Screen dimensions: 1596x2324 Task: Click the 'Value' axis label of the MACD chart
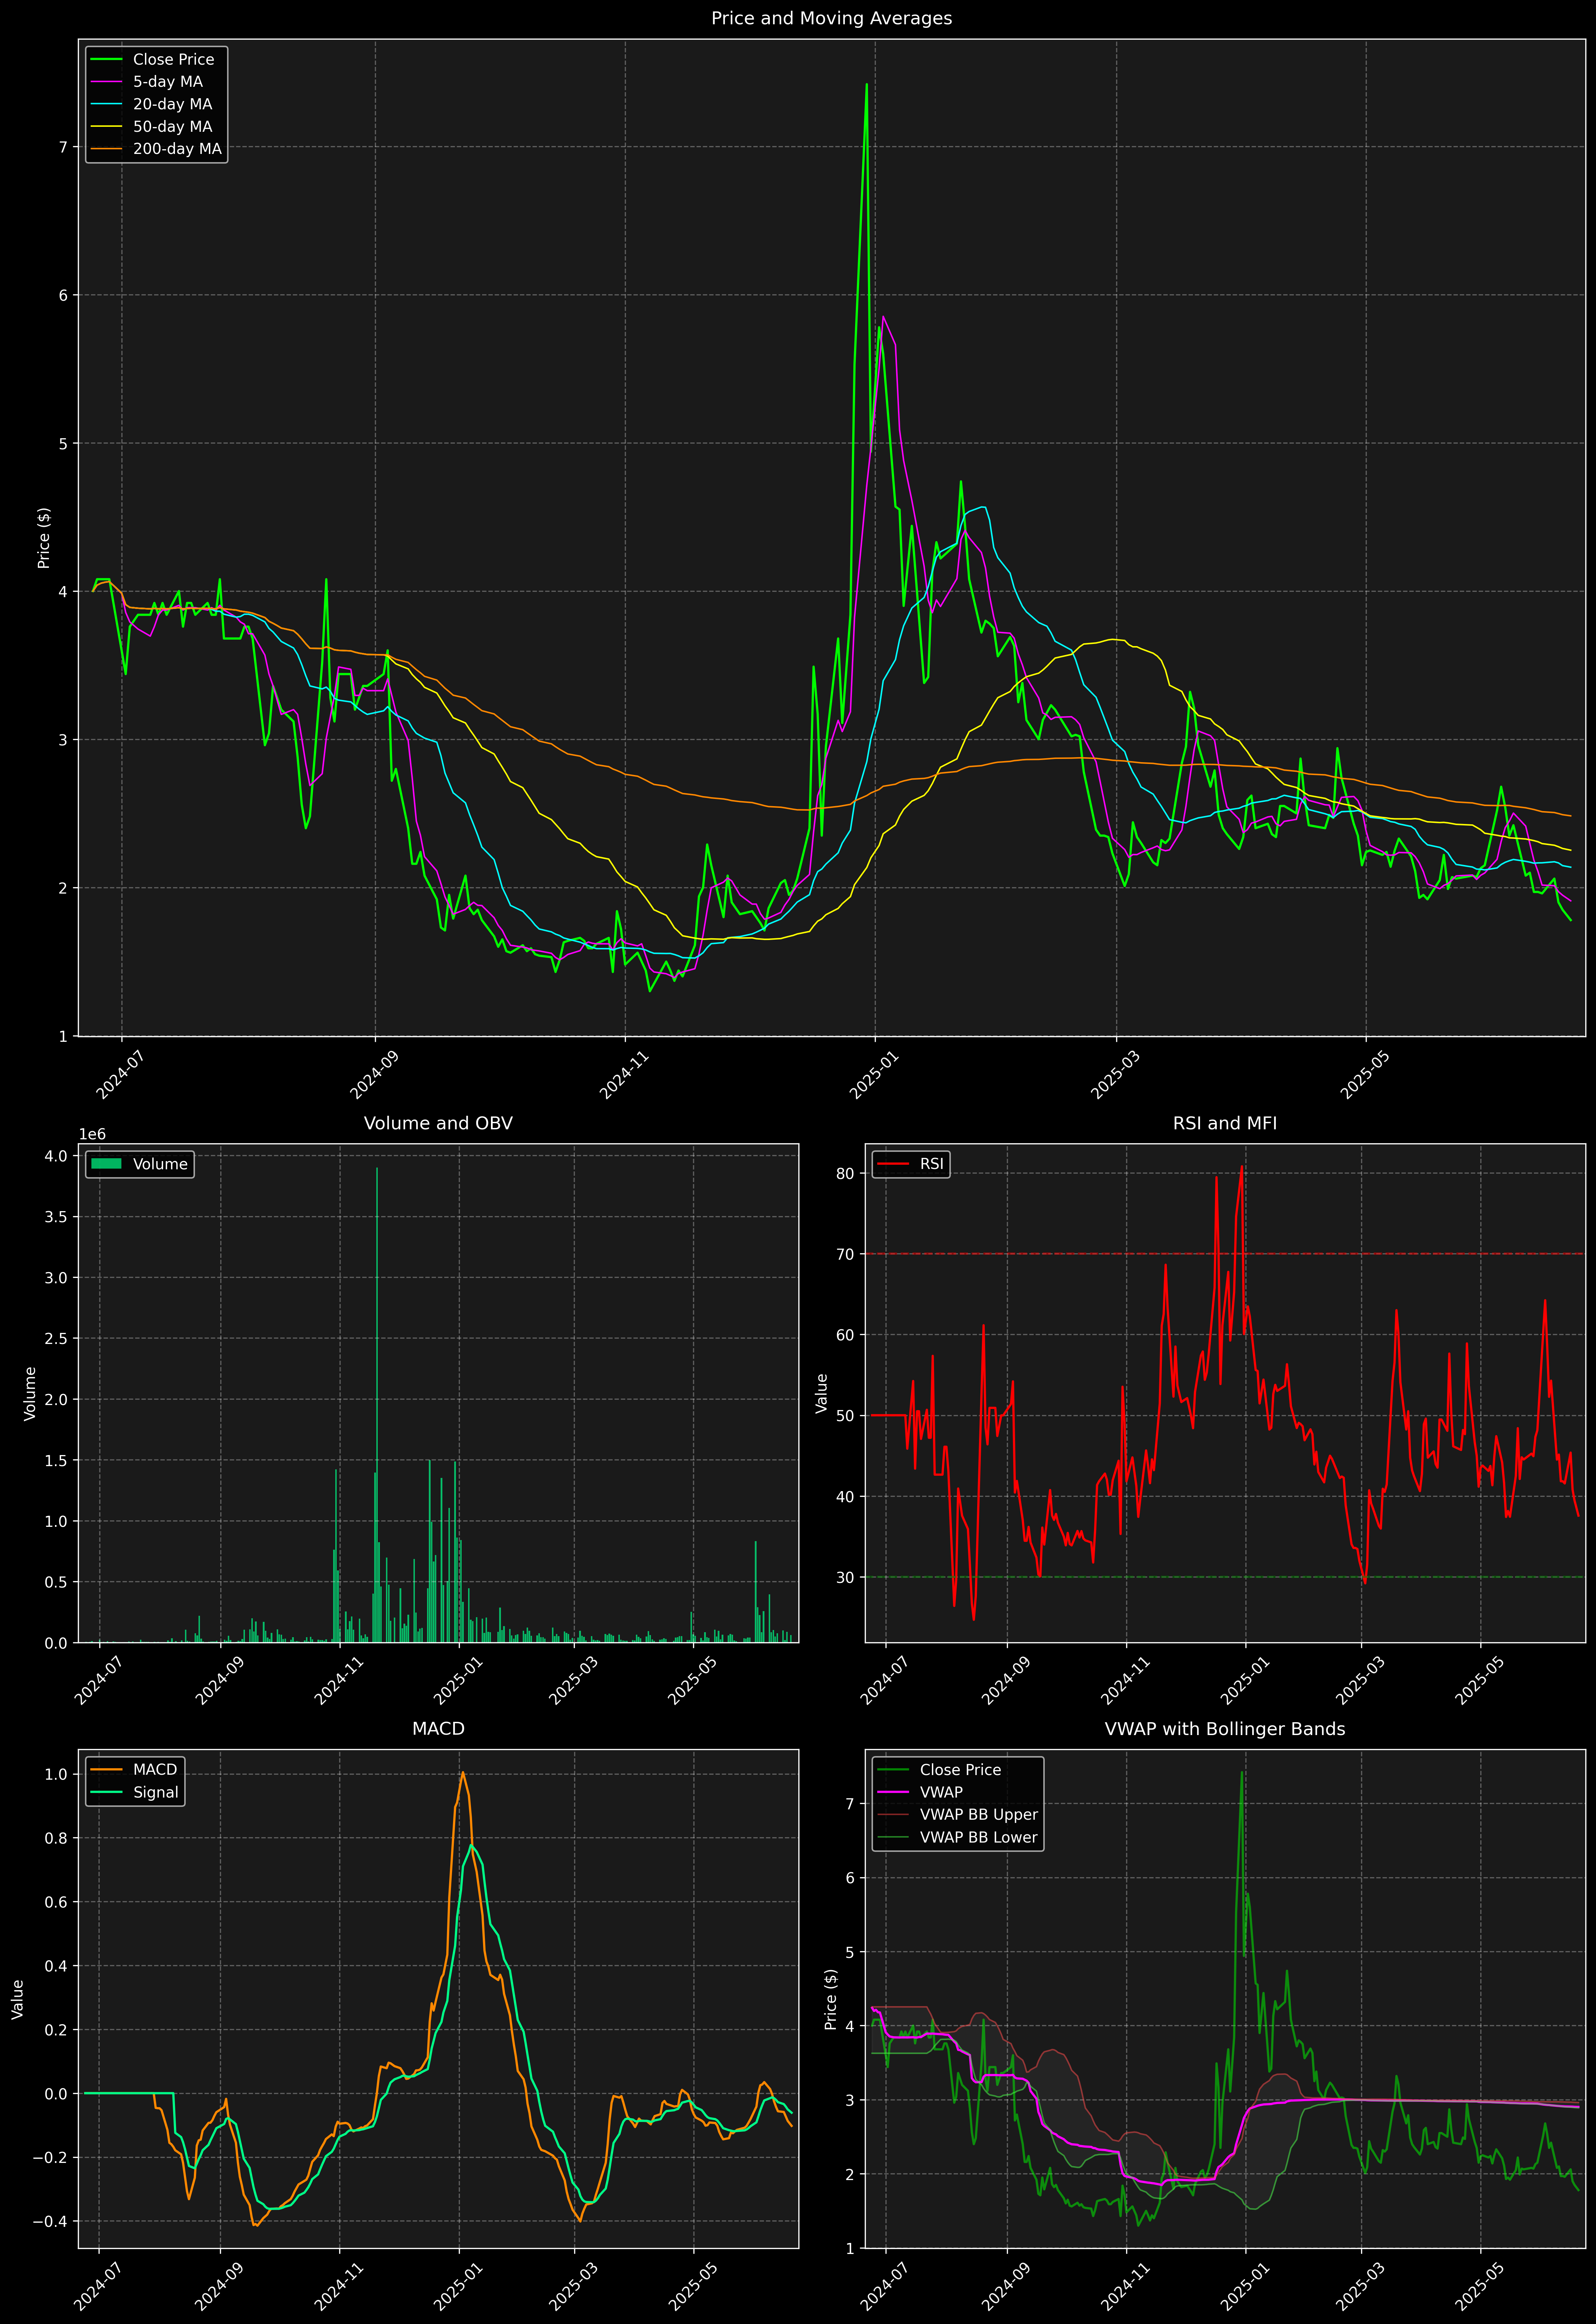pyautogui.click(x=17, y=1999)
